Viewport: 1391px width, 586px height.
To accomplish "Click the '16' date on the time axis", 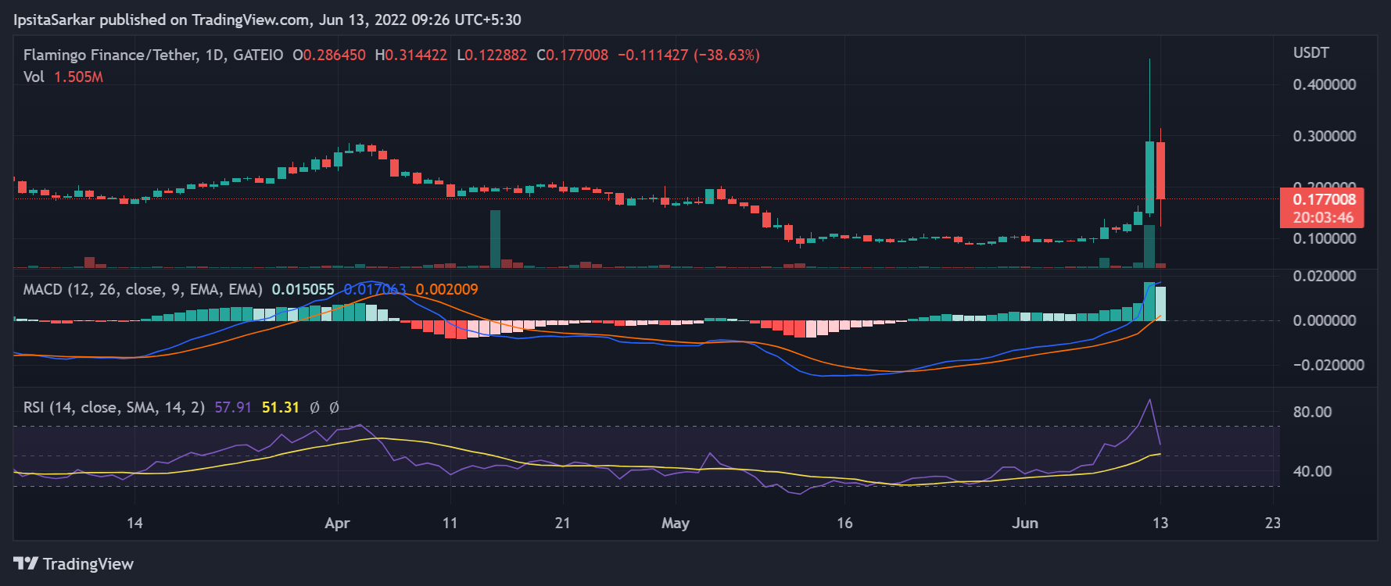I will pyautogui.click(x=844, y=523).
